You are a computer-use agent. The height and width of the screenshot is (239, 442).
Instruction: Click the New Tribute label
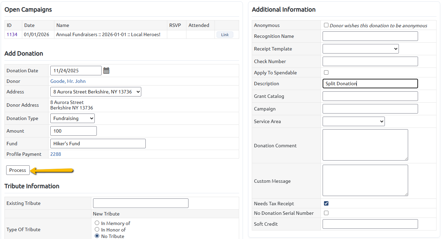tap(106, 214)
